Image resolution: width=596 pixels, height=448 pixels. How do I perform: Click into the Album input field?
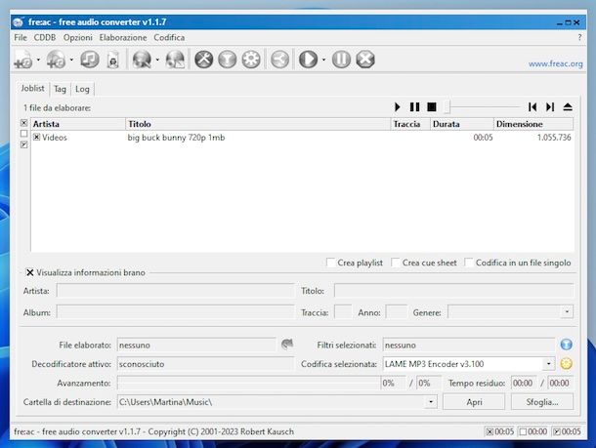click(x=175, y=312)
